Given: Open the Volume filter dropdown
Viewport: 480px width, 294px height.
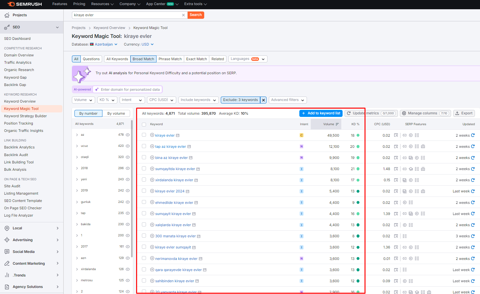Looking at the screenshot, I should pyautogui.click(x=83, y=100).
